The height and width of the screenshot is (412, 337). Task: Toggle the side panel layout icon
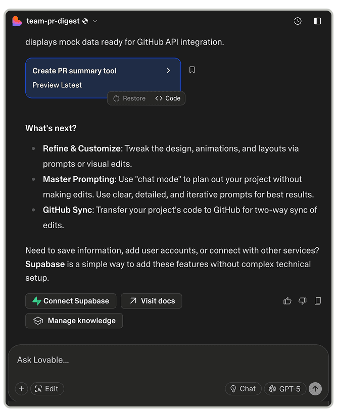click(x=317, y=21)
